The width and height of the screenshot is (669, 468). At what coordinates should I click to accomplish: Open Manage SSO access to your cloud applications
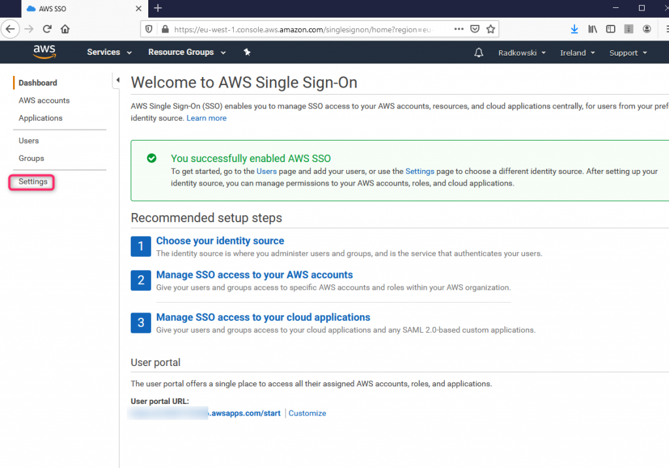click(x=263, y=317)
